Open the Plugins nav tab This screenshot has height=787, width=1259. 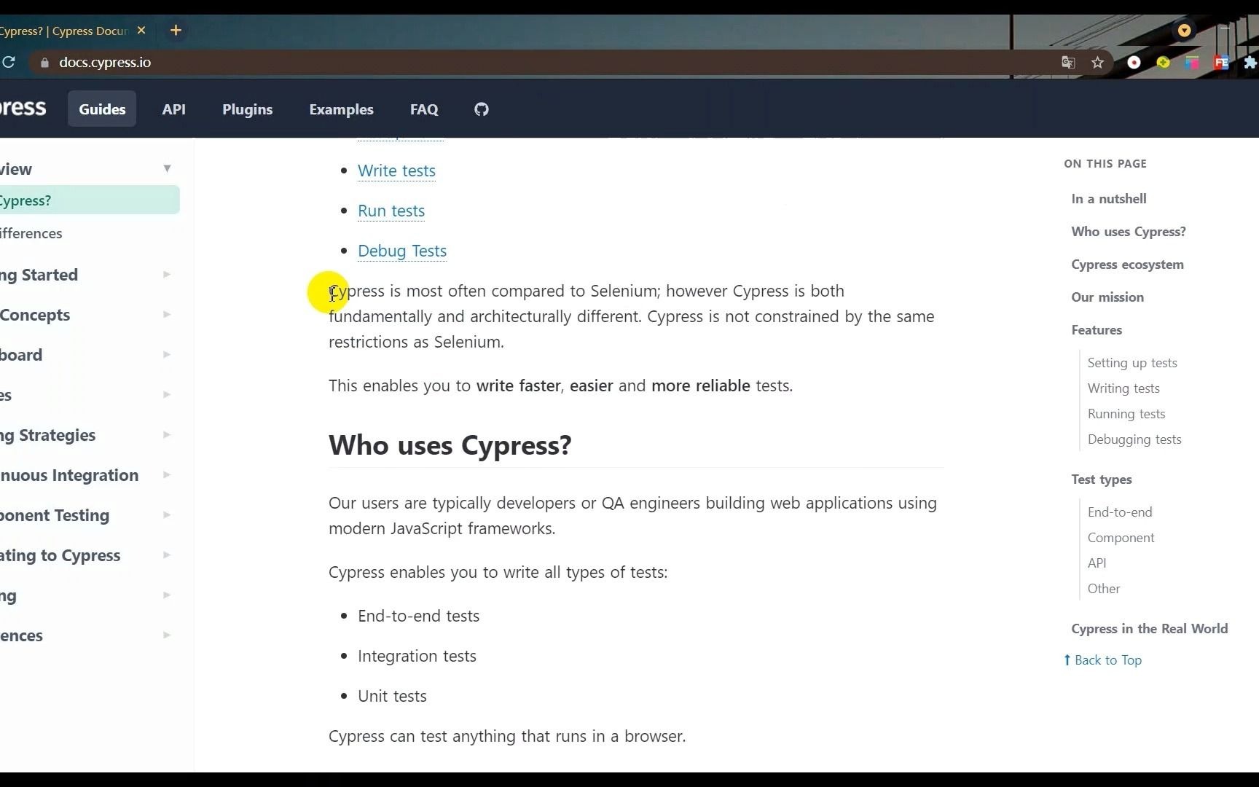[247, 109]
